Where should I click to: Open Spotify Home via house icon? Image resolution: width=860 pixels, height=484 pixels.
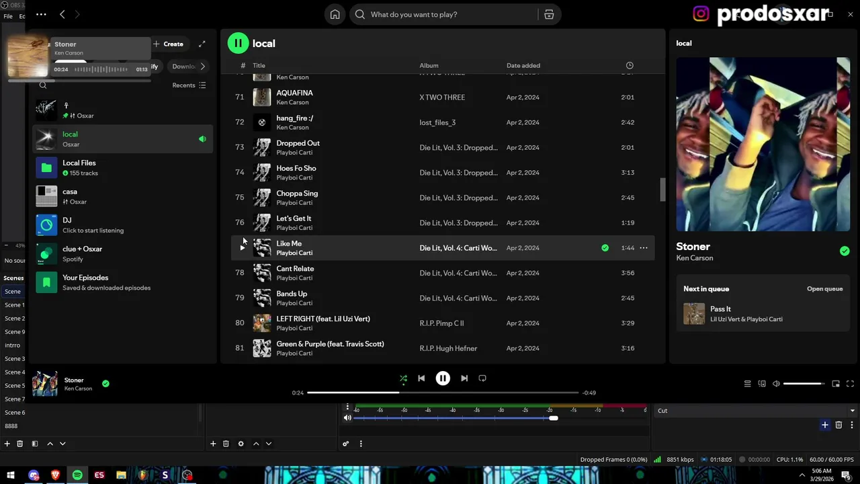(x=335, y=14)
